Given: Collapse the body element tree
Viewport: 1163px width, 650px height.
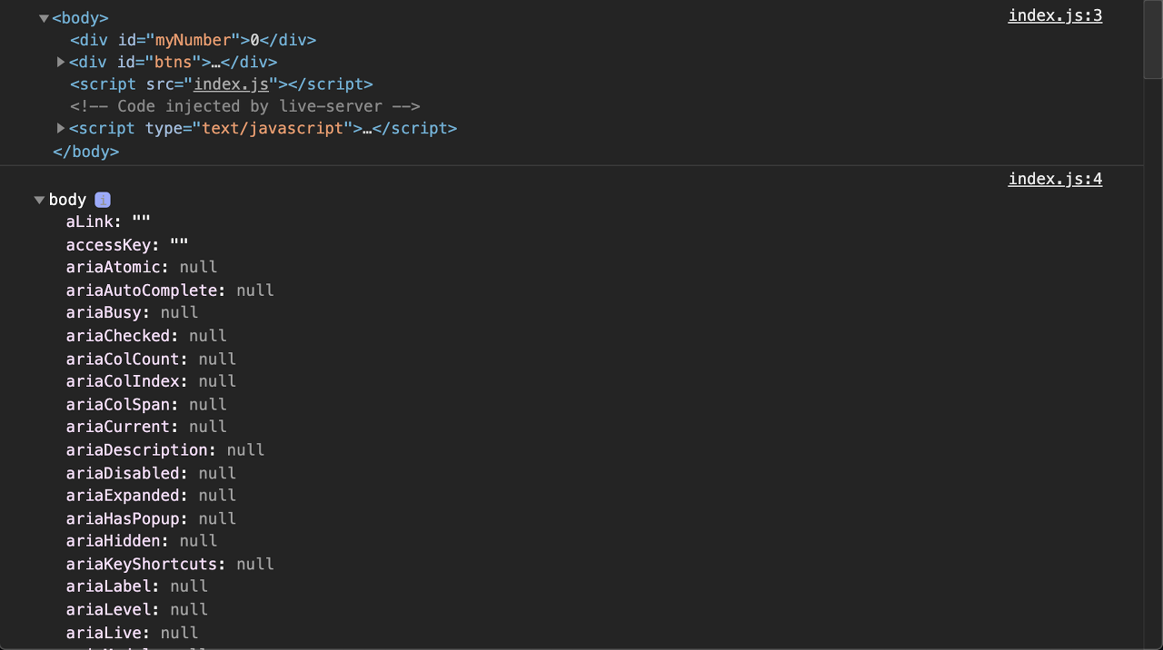Looking at the screenshot, I should point(44,18).
